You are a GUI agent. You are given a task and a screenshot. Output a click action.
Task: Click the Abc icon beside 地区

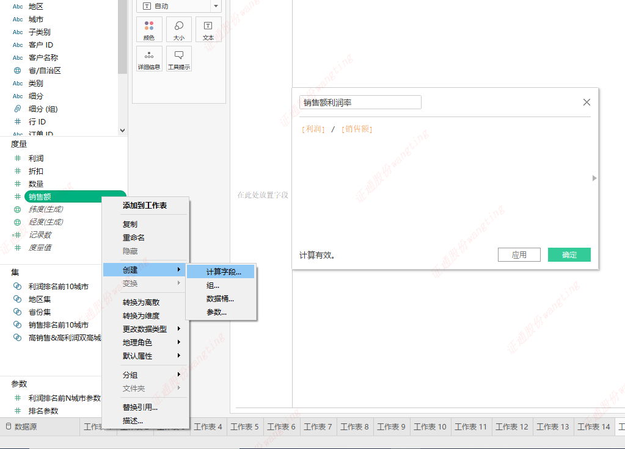coord(18,6)
